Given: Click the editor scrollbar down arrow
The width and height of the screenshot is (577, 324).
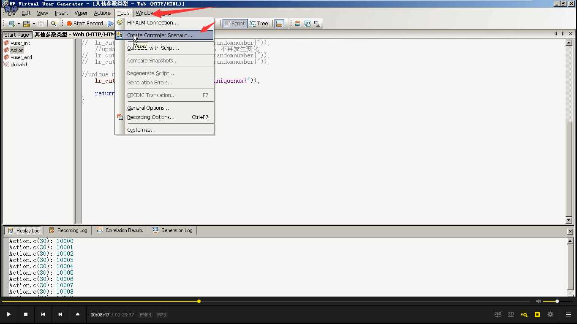Looking at the screenshot, I should 569,220.
